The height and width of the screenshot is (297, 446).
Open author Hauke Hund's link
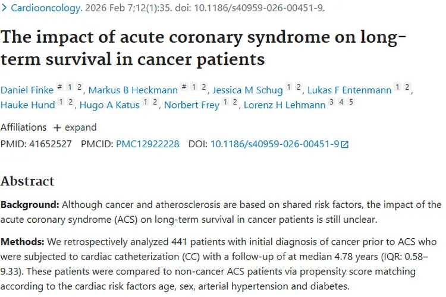27,105
